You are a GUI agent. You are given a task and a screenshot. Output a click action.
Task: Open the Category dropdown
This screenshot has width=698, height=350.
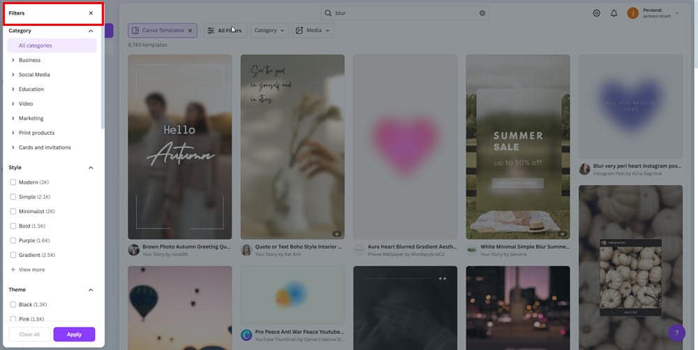(x=269, y=30)
